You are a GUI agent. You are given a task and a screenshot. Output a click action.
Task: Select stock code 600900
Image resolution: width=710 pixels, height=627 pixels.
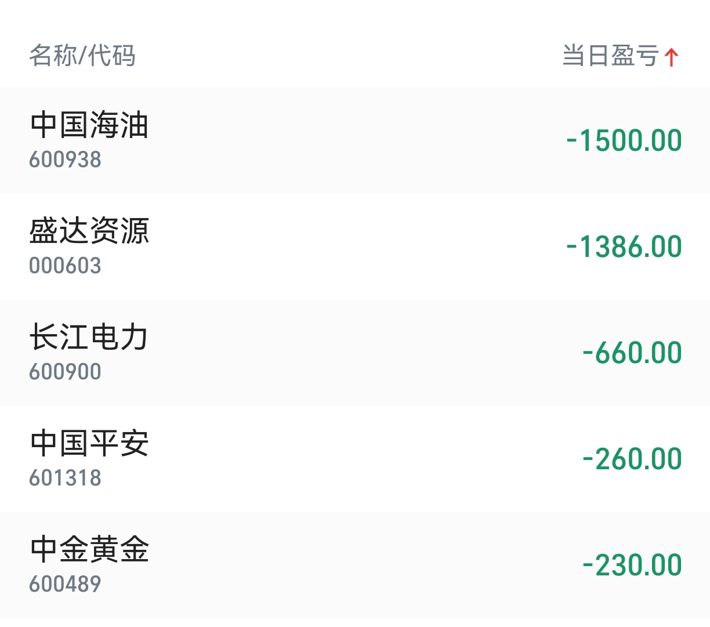pyautogui.click(x=65, y=372)
